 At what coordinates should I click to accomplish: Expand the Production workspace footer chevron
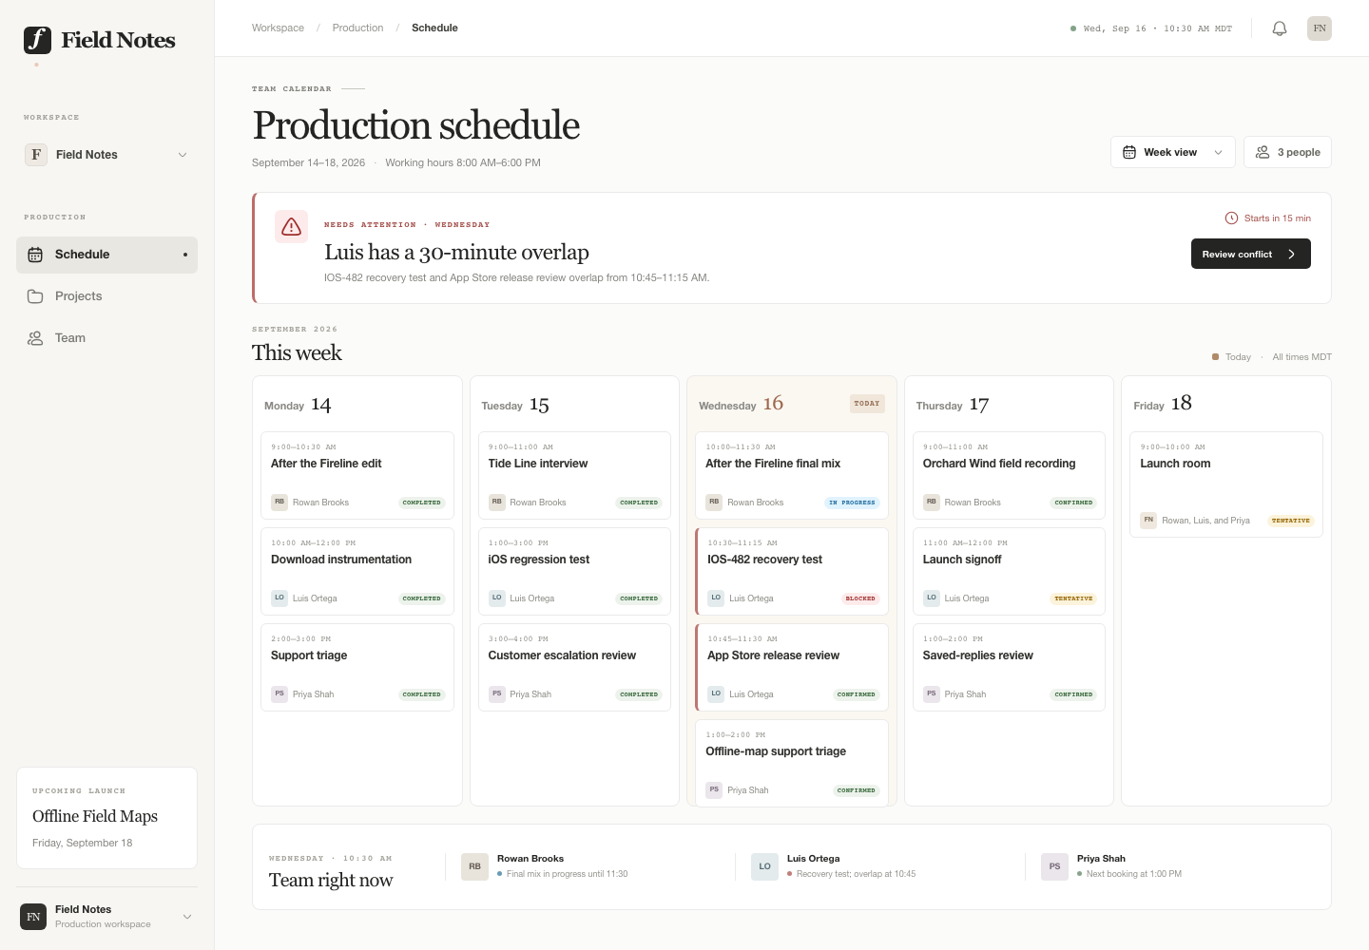(x=187, y=917)
